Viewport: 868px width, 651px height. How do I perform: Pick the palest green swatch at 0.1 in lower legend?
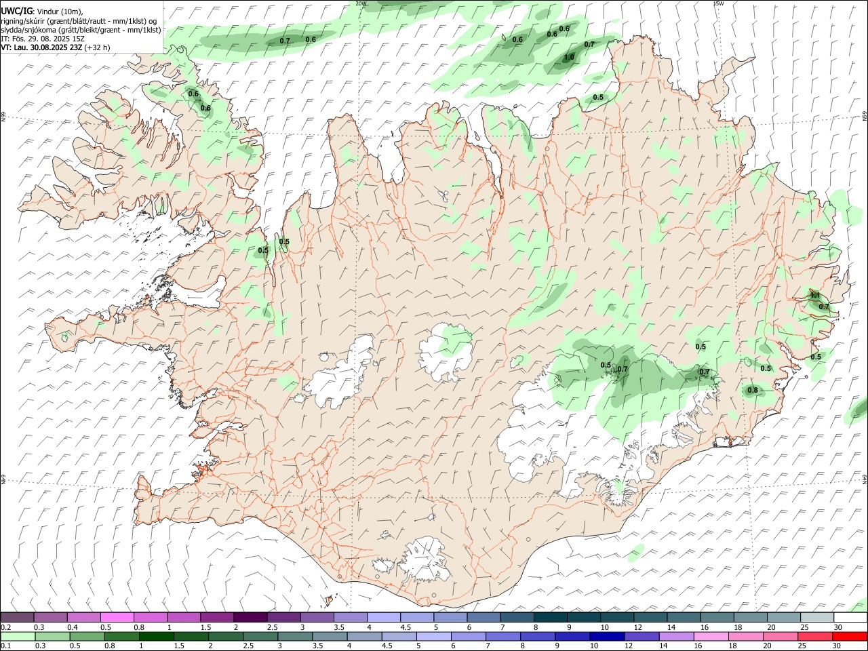tap(18, 637)
